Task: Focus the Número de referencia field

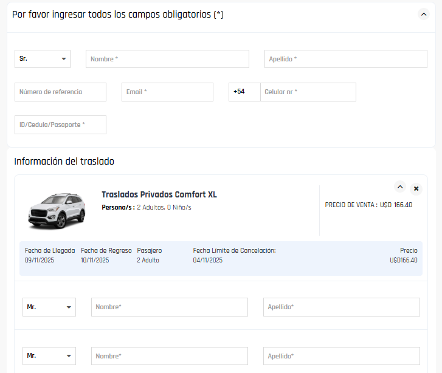Action: [x=60, y=92]
